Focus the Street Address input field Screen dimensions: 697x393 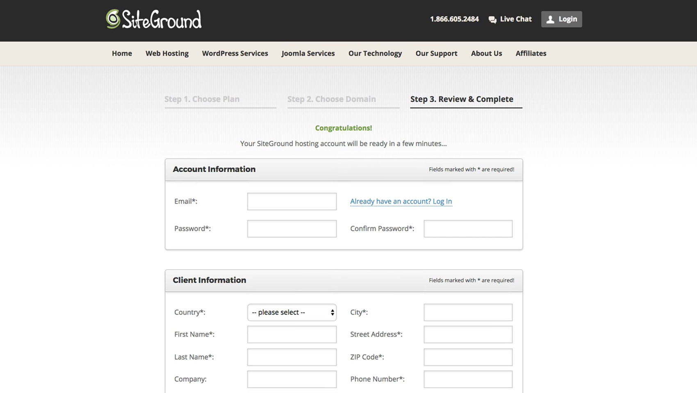coord(468,334)
